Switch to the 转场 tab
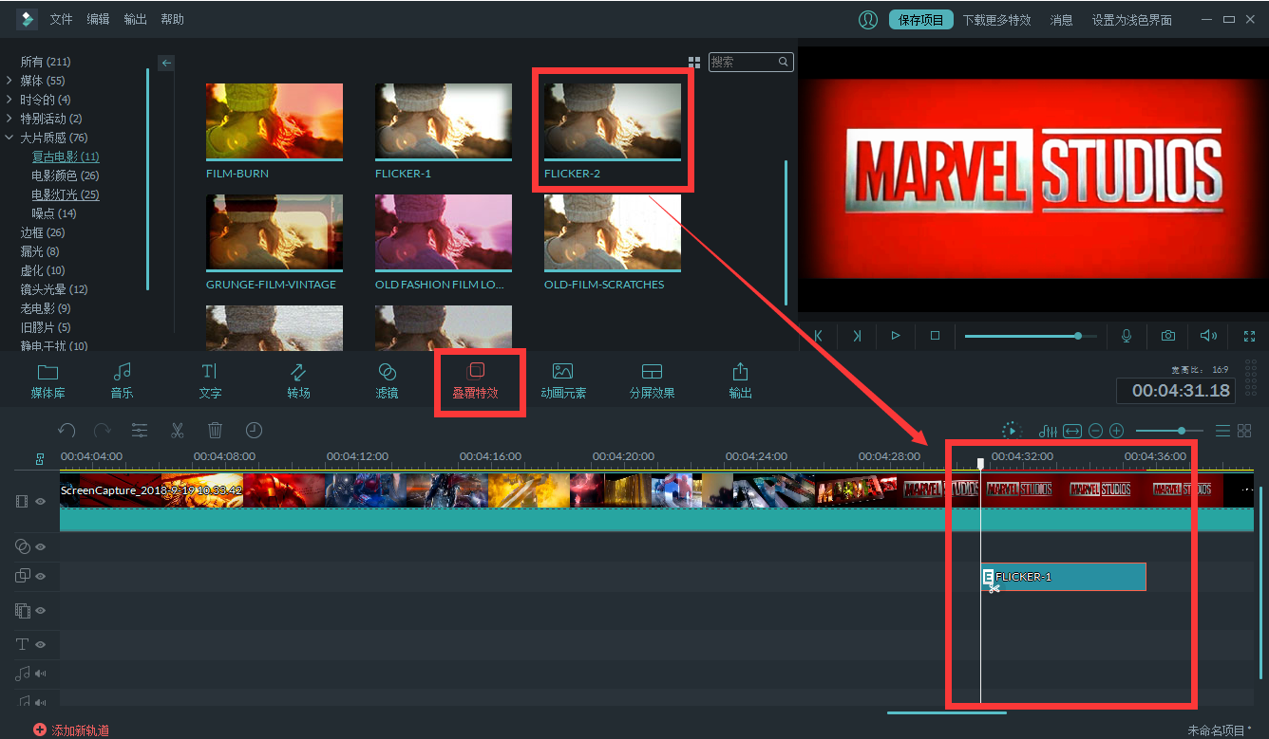The width and height of the screenshot is (1269, 739). point(298,380)
